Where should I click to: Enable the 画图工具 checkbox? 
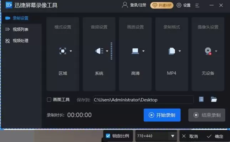pyautogui.click(x=49, y=100)
